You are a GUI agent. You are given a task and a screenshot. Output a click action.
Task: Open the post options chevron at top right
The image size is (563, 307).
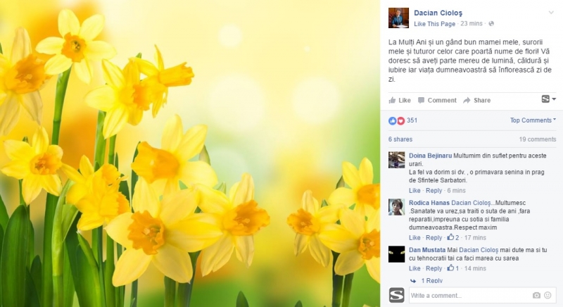(x=551, y=13)
